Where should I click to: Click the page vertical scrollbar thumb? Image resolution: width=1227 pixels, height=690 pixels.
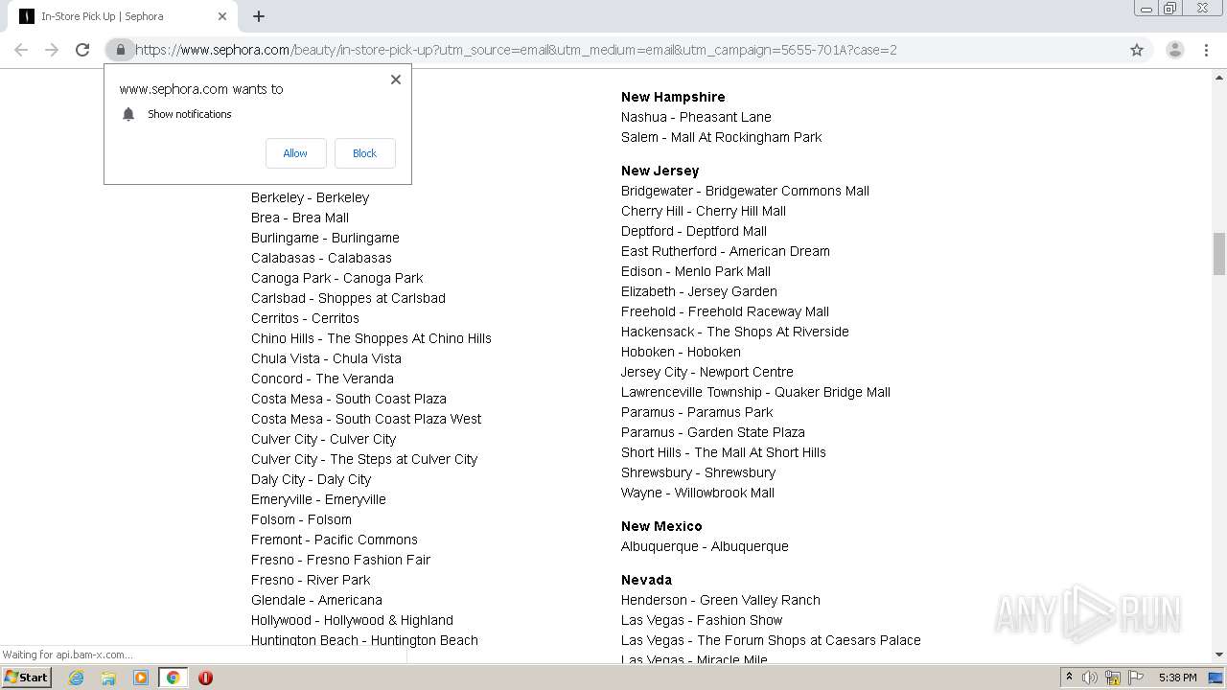pos(1218,253)
